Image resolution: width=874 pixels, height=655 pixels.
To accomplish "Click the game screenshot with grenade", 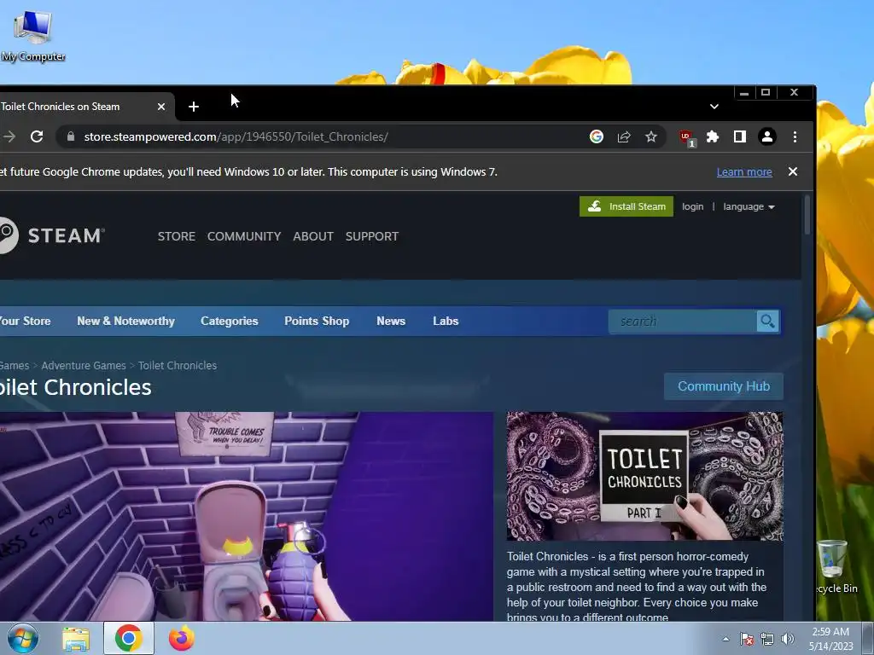I will pos(247,516).
